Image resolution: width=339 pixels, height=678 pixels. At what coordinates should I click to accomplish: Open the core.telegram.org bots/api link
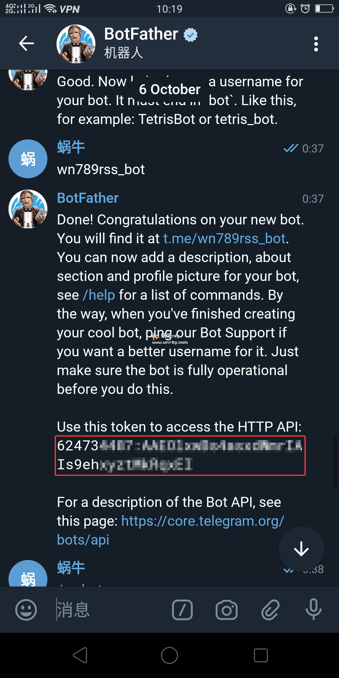click(x=202, y=521)
